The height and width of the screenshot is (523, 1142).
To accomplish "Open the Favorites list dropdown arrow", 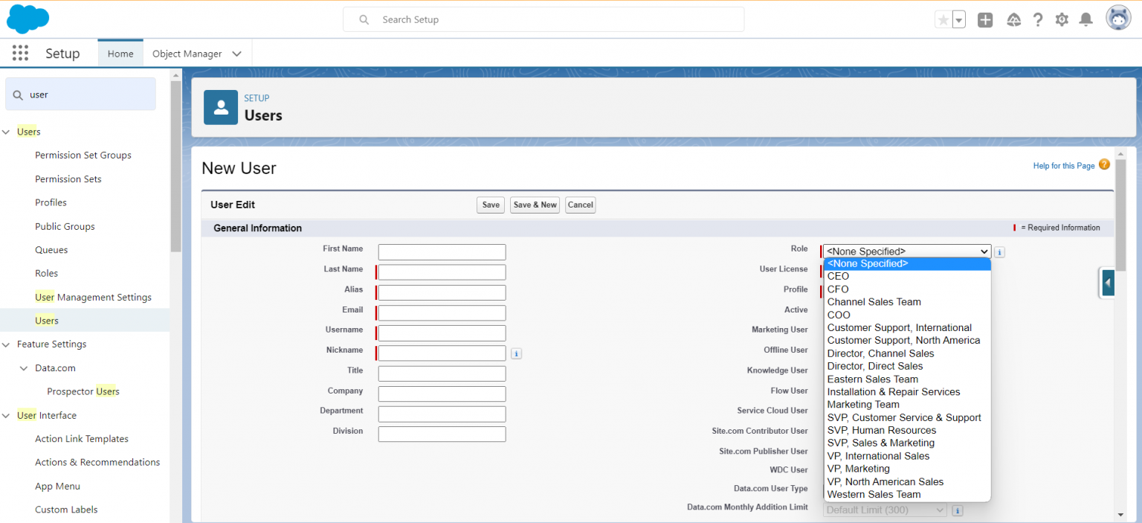I will [959, 20].
